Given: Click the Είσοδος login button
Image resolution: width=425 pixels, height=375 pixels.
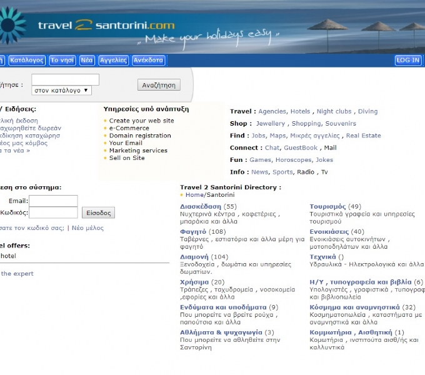Looking at the screenshot, I should click(x=98, y=213).
